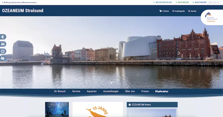Switch language to EN

pos(215,2)
